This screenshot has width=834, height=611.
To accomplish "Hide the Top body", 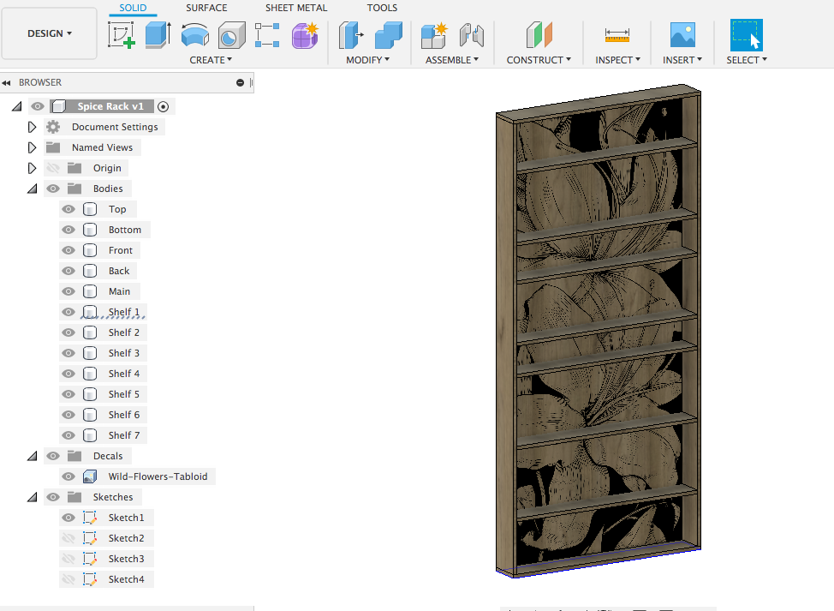I will pyautogui.click(x=69, y=209).
